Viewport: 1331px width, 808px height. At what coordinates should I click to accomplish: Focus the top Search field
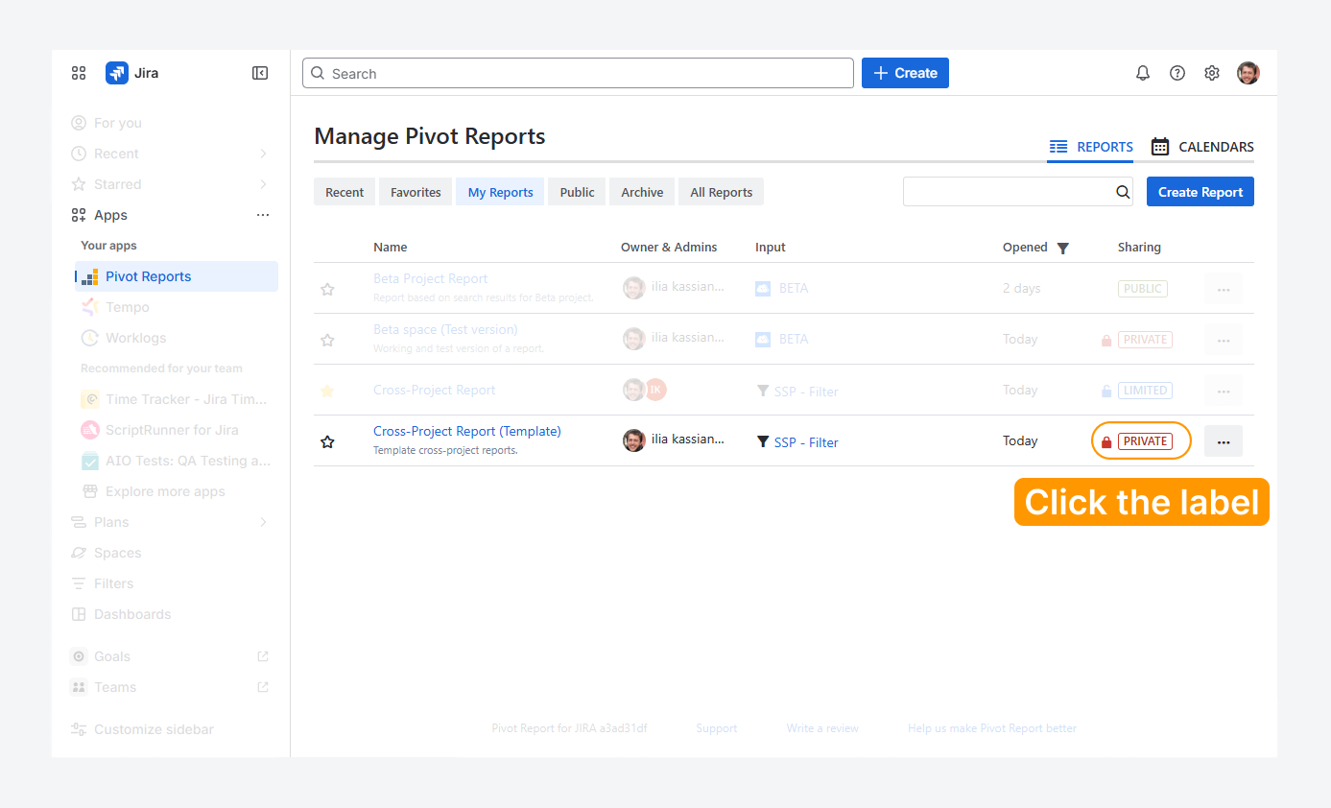tap(578, 73)
